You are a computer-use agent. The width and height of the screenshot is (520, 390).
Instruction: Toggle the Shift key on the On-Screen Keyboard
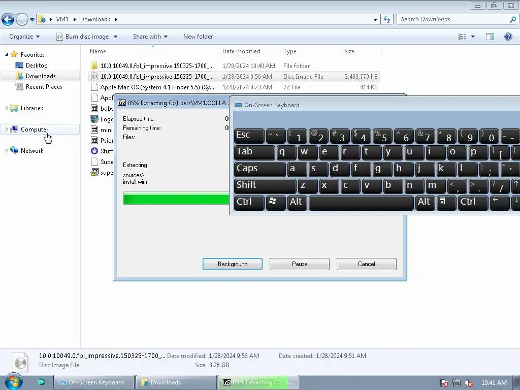tap(265, 185)
